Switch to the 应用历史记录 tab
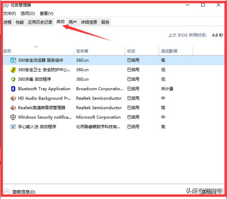 pyautogui.click(x=40, y=22)
